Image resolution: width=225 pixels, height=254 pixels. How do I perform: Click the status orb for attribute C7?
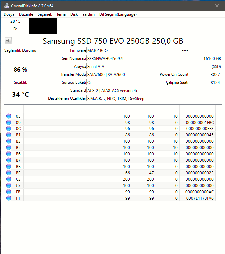tap(9, 185)
